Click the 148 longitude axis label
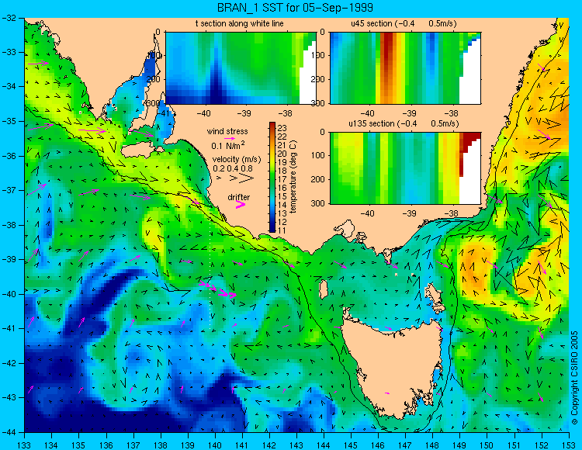 [x=433, y=445]
